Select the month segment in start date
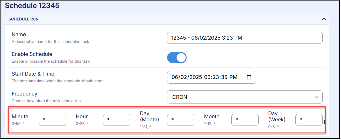Image resolution: width=341 pixels, height=140 pixels. (175, 77)
